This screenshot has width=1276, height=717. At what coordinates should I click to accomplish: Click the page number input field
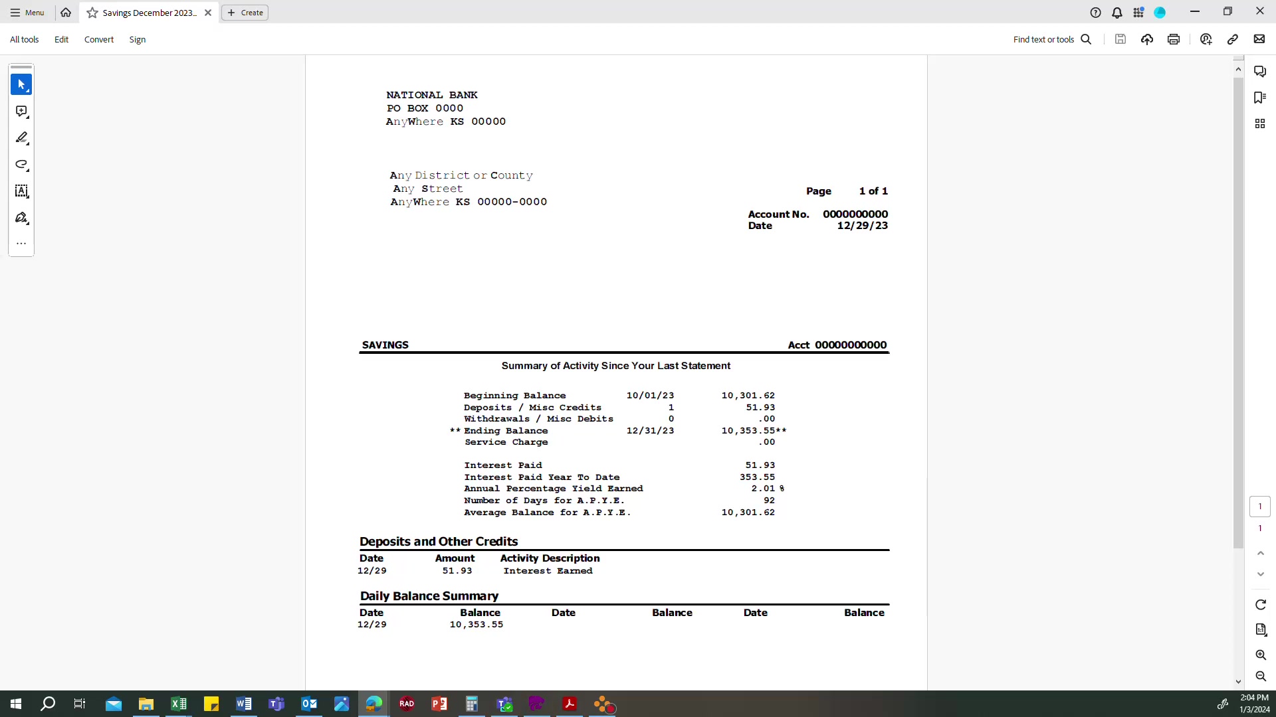[1261, 506]
